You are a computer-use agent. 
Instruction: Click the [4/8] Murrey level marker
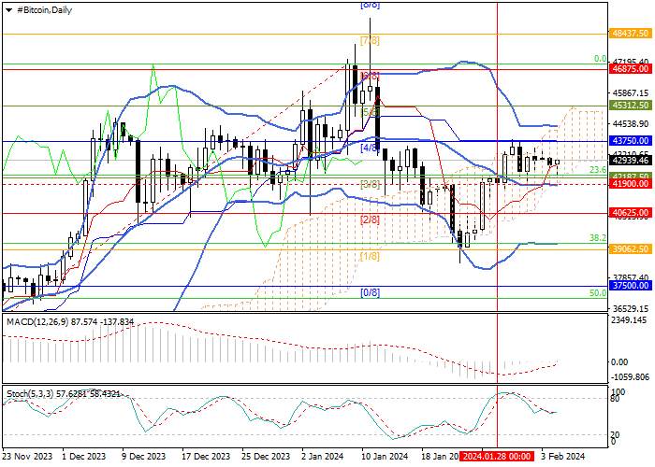pyautogui.click(x=370, y=148)
